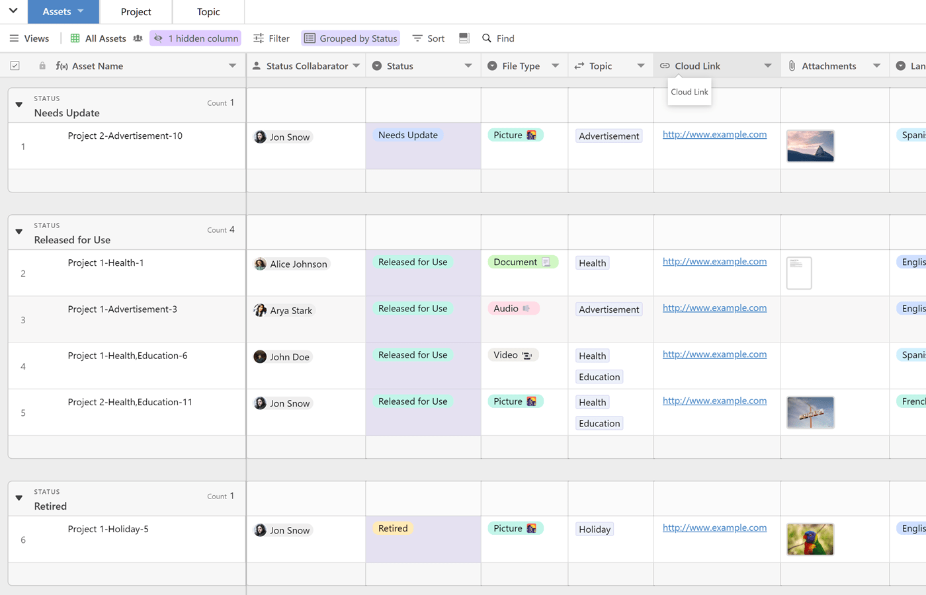
Task: Click the Filter icon in toolbar
Action: [259, 38]
